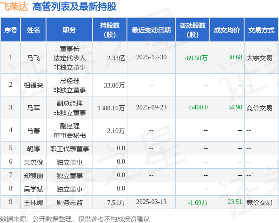Click the name 吴学斌
Image resolution: width=279 pixels, height=223 pixels.
(33, 189)
